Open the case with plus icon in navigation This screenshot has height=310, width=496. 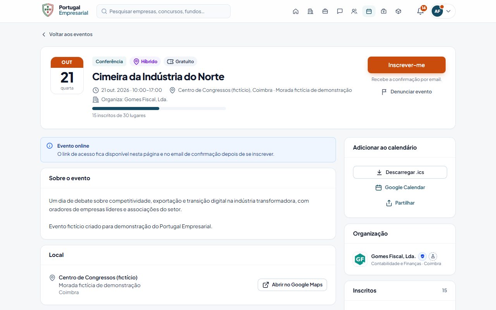pyautogui.click(x=384, y=11)
